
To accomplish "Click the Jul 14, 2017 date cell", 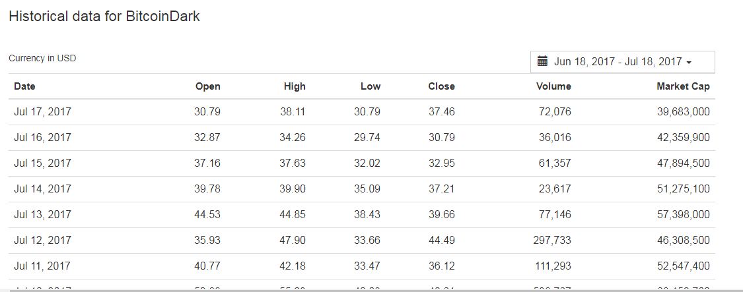I will (42, 189).
